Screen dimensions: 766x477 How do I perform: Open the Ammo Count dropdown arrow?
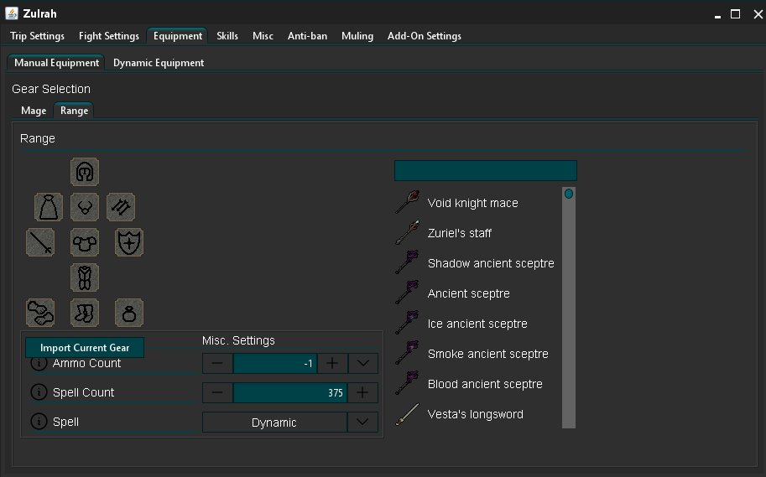(x=363, y=363)
